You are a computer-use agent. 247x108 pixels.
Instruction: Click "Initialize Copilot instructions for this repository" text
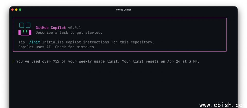pyautogui.click(x=98, y=42)
